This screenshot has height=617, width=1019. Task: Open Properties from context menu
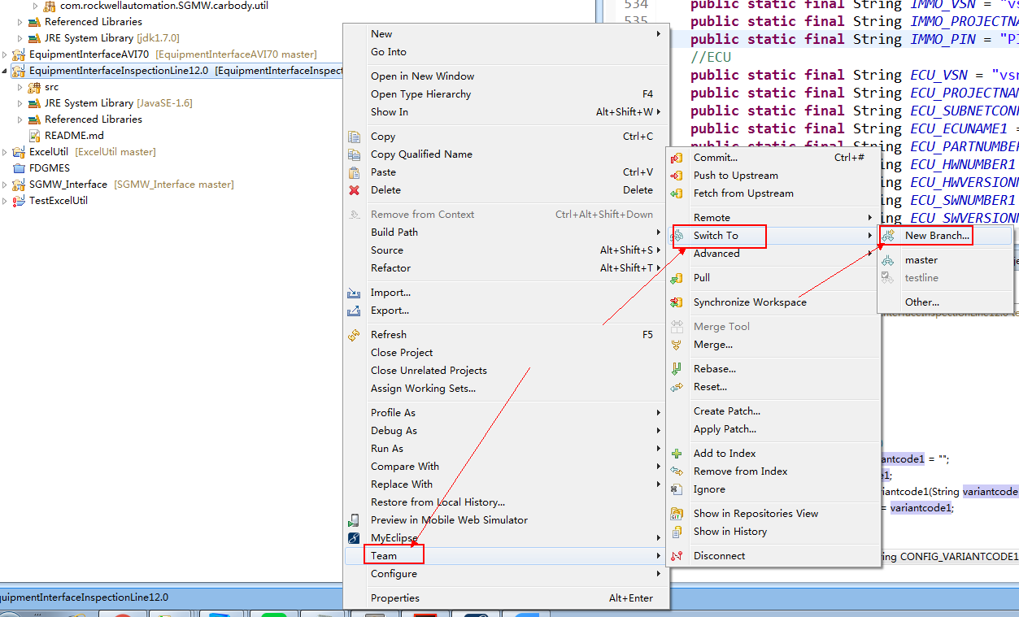tap(395, 598)
